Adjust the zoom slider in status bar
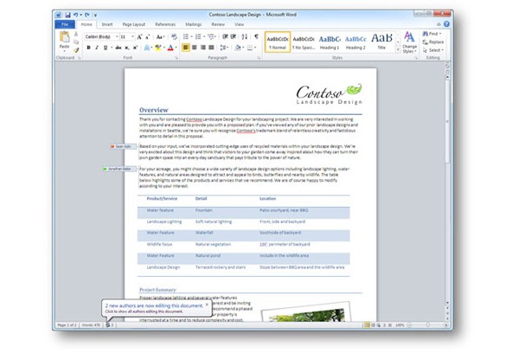The height and width of the screenshot is (353, 519). pos(427,325)
